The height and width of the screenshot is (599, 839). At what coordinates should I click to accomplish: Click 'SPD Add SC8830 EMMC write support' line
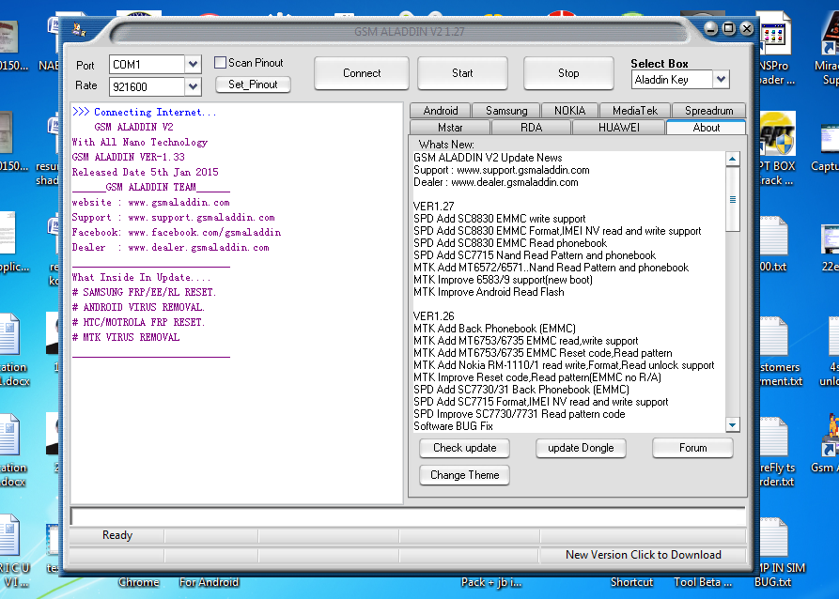point(500,219)
